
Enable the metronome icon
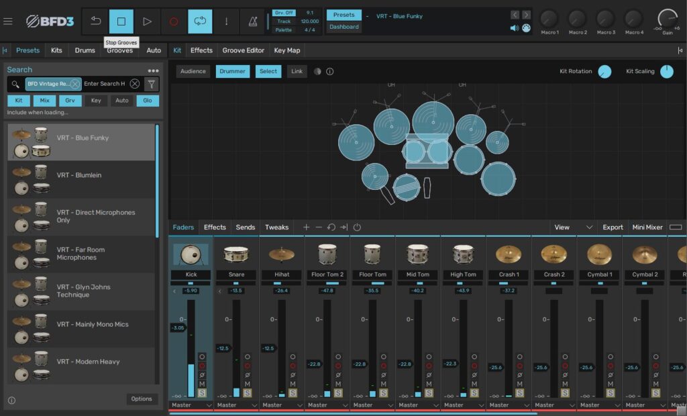pos(252,21)
